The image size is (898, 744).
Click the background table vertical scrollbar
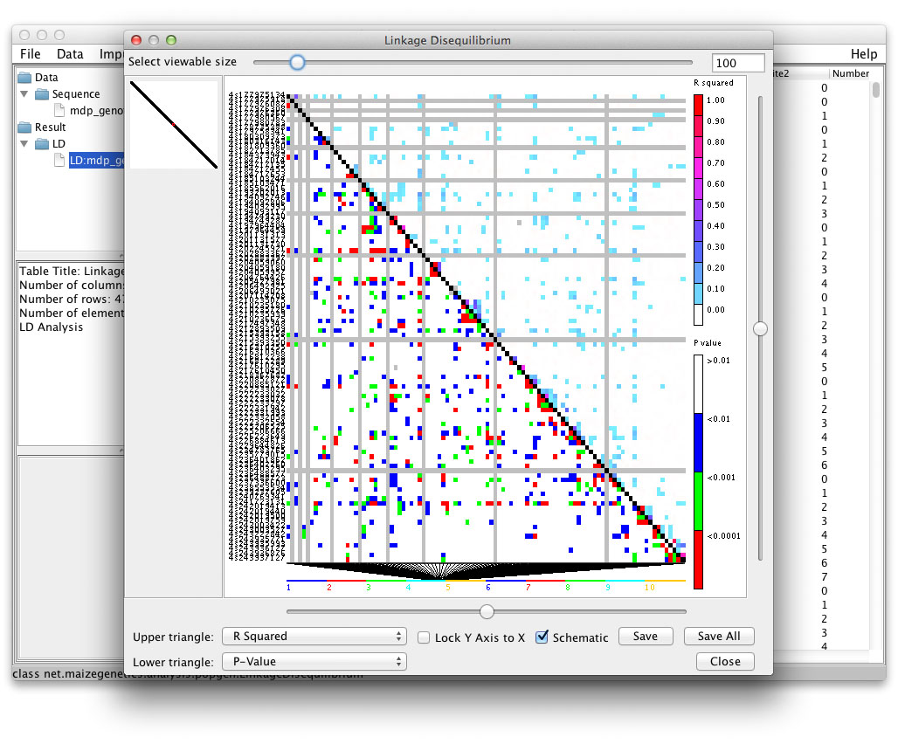click(875, 90)
